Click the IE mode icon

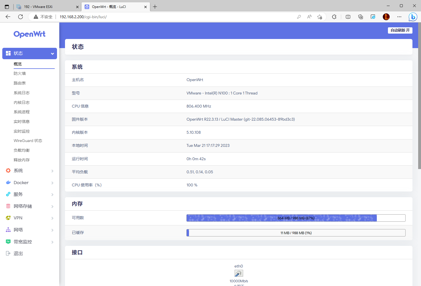[373, 17]
